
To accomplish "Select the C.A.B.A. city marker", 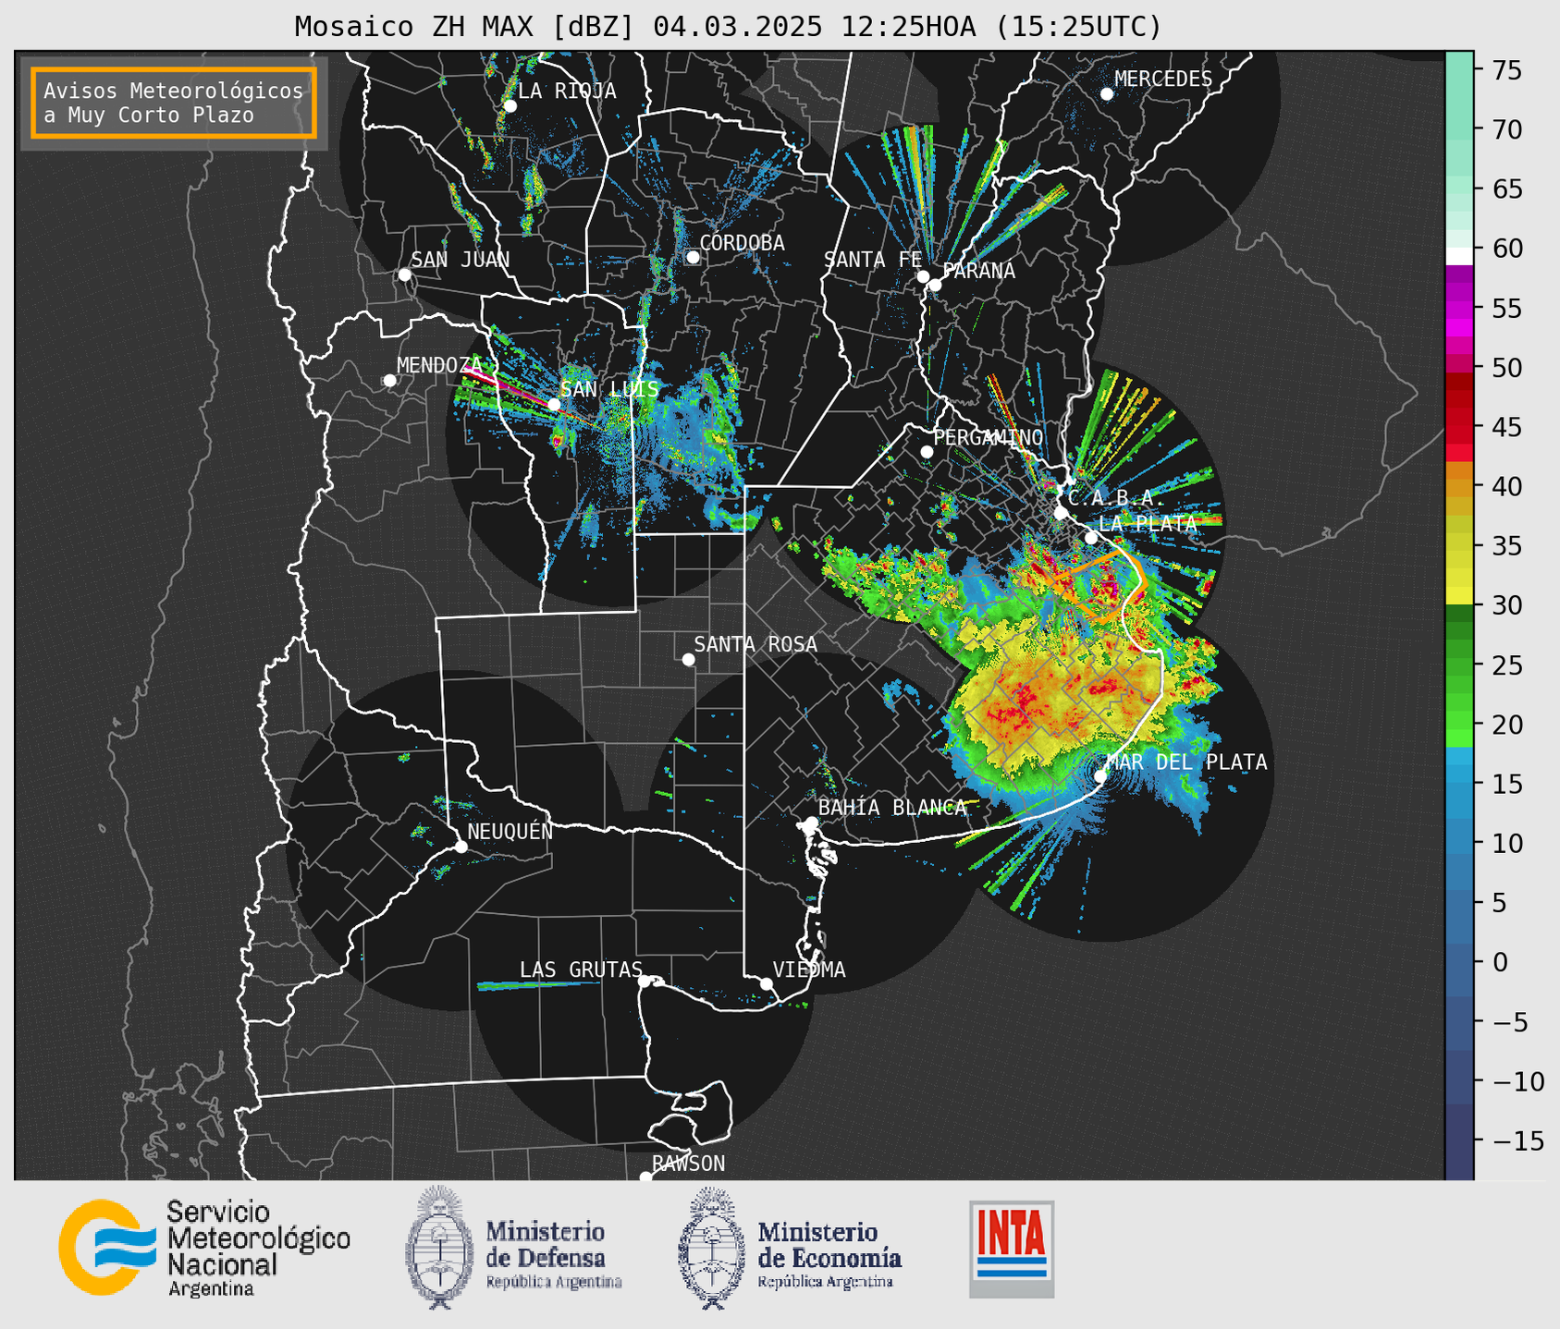I will point(1061,513).
